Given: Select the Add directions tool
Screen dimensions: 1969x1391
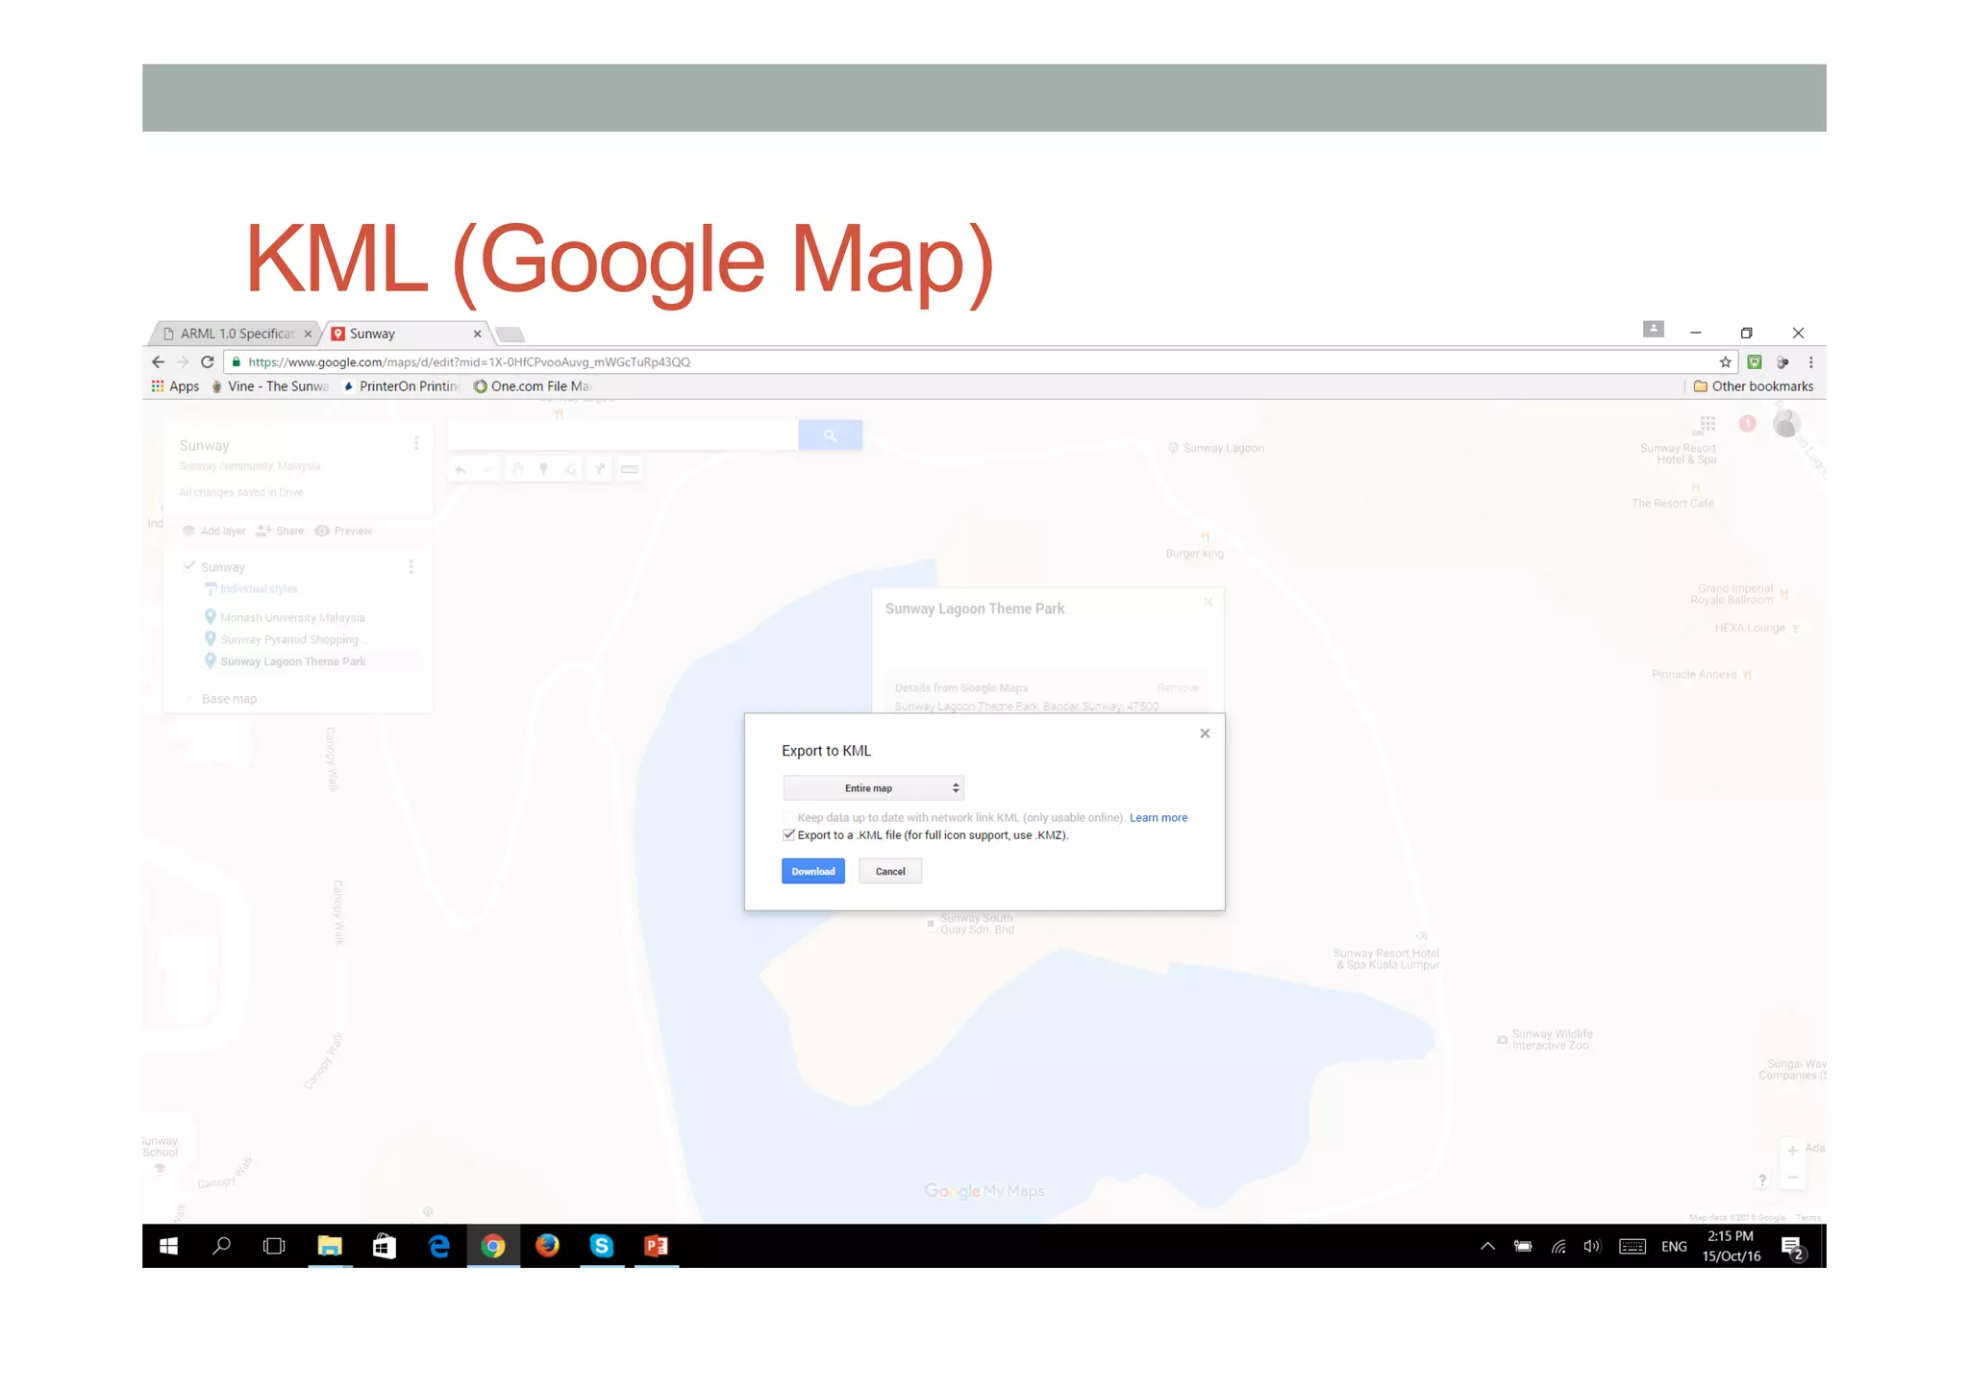Looking at the screenshot, I should [599, 469].
